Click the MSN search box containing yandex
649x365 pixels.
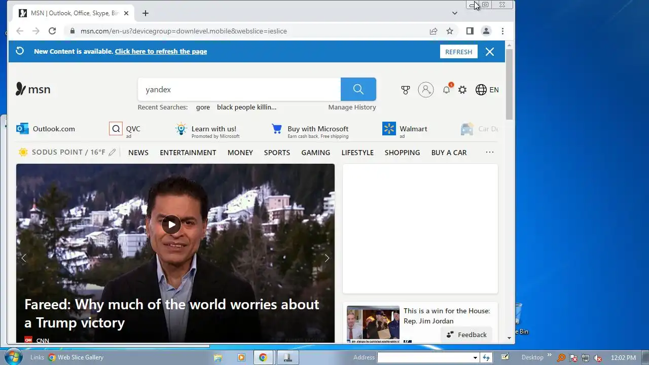tap(239, 89)
